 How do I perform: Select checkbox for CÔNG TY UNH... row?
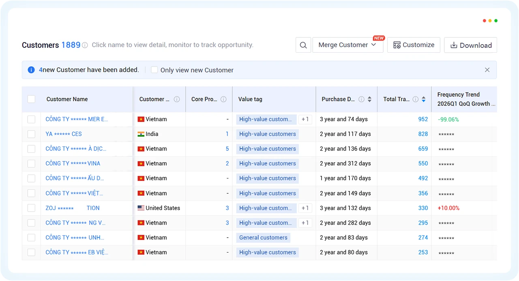[x=31, y=238]
